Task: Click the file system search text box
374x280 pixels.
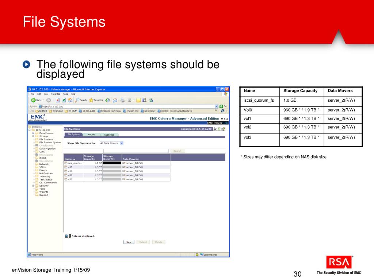Action: (x=136, y=151)
